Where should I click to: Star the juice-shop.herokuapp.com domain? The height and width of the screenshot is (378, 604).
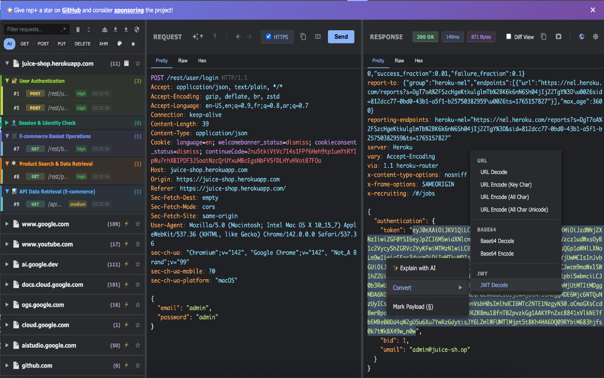point(138,63)
